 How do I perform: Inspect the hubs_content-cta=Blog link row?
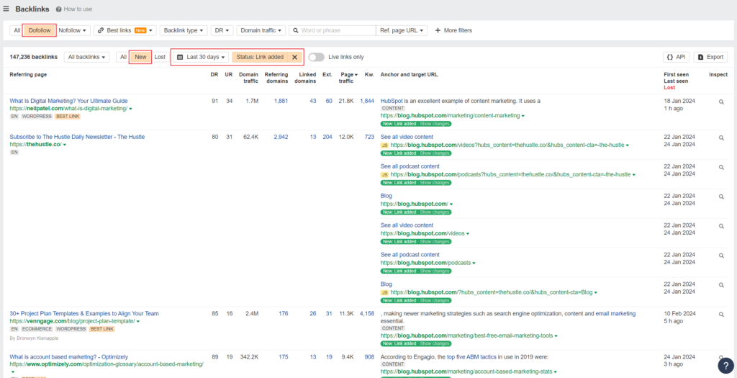[x=721, y=285]
